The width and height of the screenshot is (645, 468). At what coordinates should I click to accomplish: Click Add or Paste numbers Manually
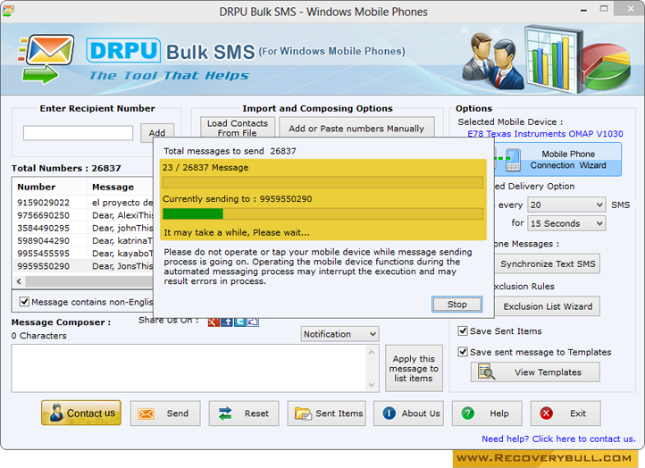click(356, 129)
